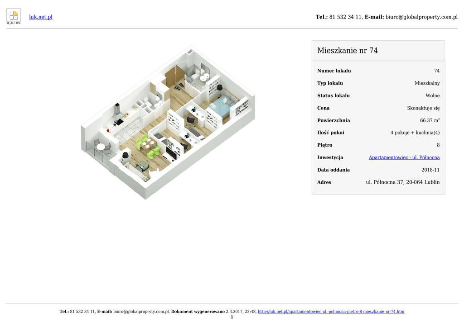Click the header email biuro@globalproperty.com.pl

click(x=421, y=17)
